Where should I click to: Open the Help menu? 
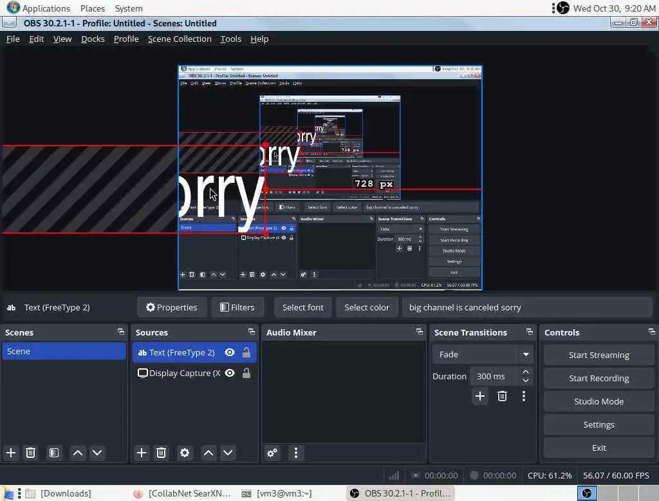coord(259,39)
